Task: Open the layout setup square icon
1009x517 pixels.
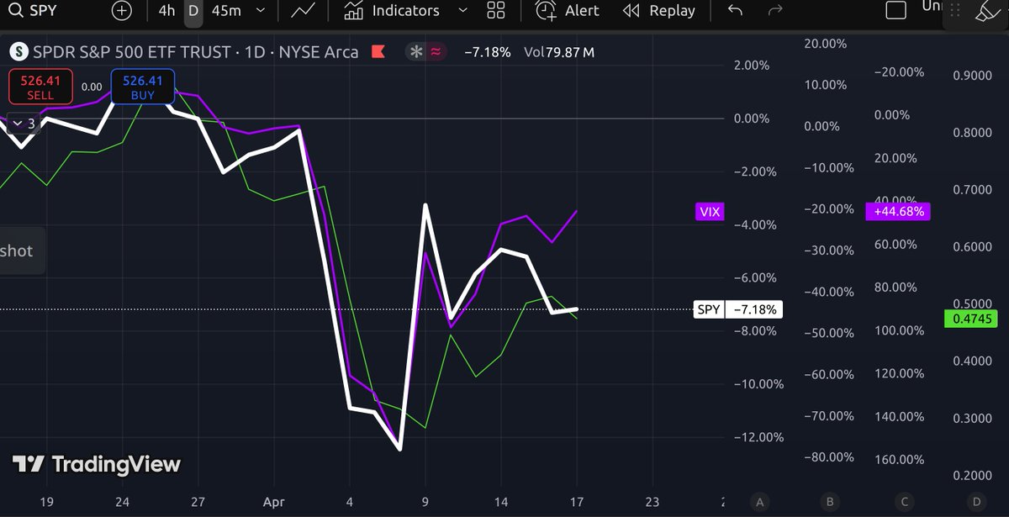Action: pyautogui.click(x=896, y=11)
